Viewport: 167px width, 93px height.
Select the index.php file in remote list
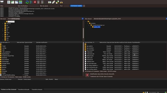point(90,58)
